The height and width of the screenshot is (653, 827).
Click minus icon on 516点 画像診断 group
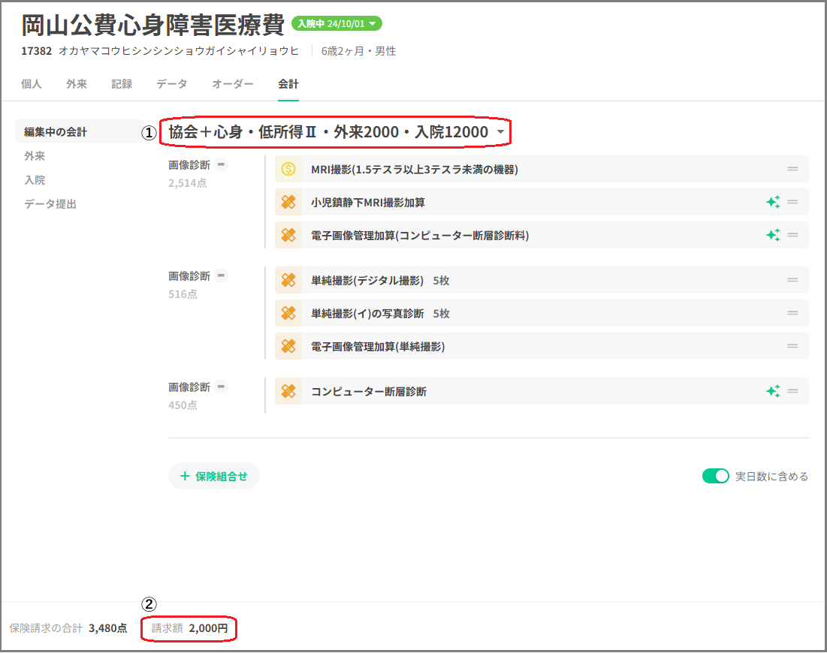coord(222,275)
